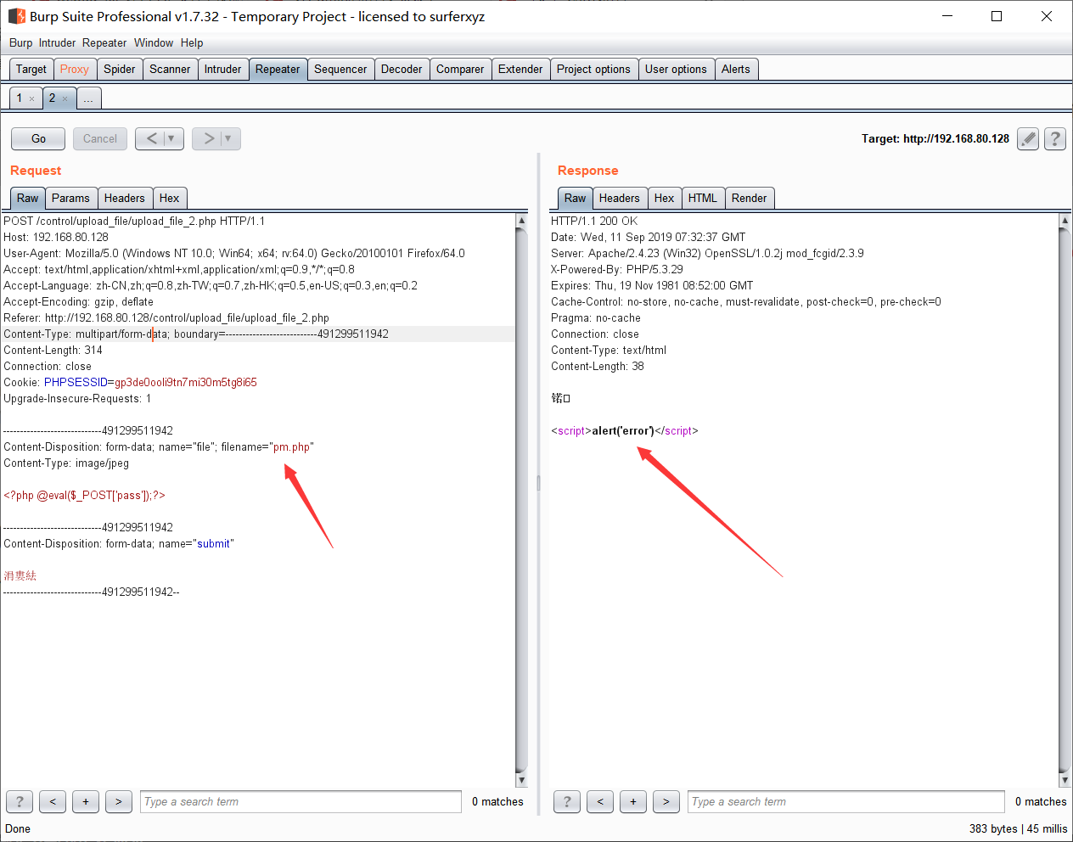Add new Repeater tab with ellipsis
The height and width of the screenshot is (842, 1073).
88,98
